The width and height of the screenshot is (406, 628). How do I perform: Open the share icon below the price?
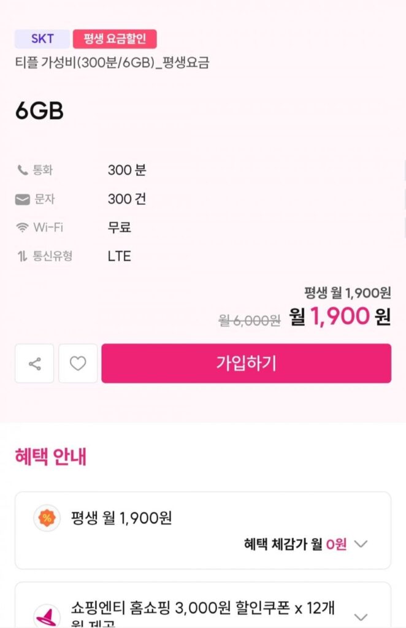(x=34, y=363)
